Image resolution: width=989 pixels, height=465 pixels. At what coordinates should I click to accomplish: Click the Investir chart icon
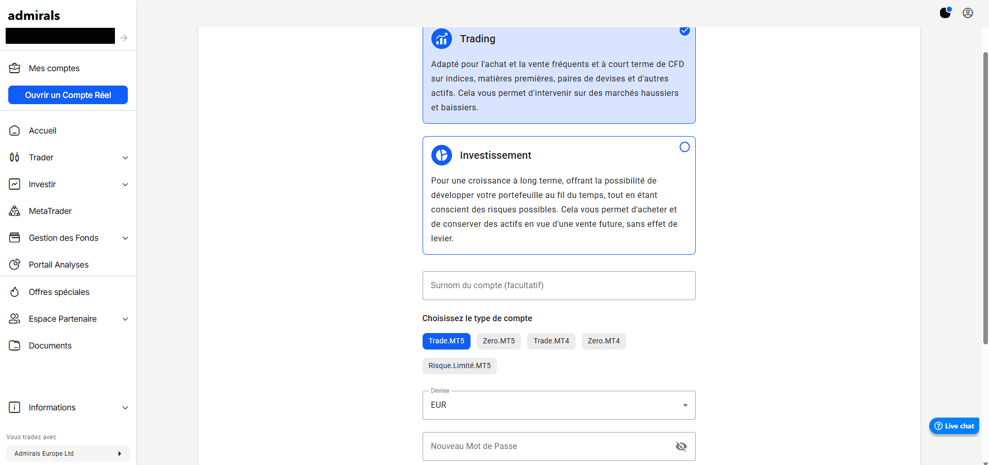pyautogui.click(x=14, y=184)
